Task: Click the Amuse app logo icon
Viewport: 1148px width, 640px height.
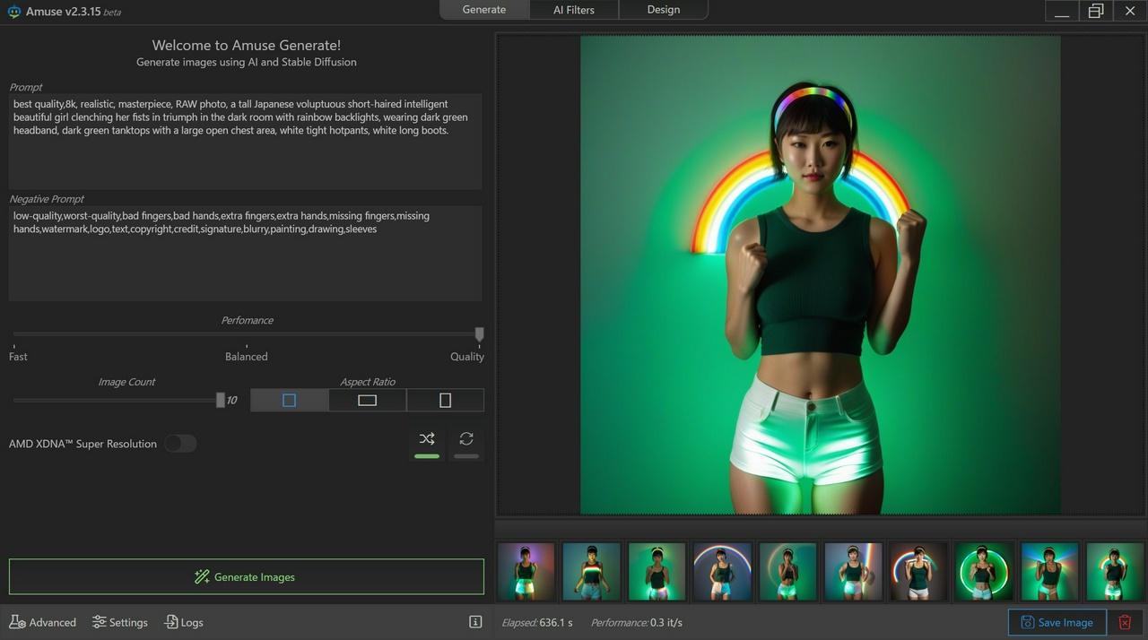Action: point(14,12)
